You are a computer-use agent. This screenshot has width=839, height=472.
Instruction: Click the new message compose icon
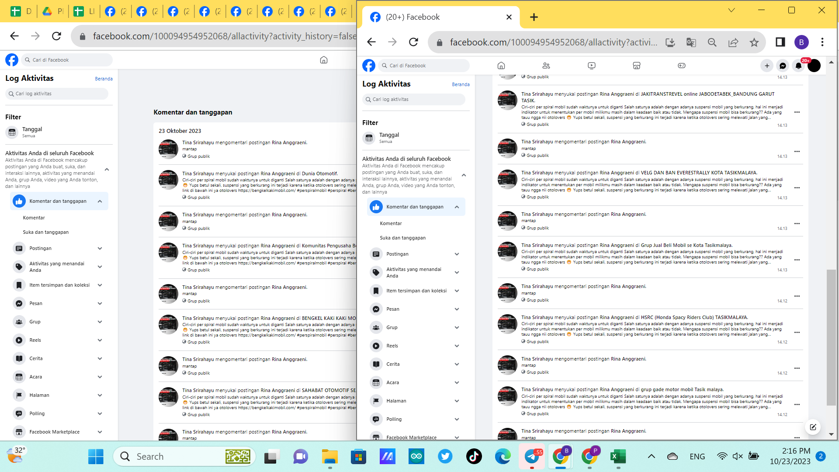coord(813,427)
